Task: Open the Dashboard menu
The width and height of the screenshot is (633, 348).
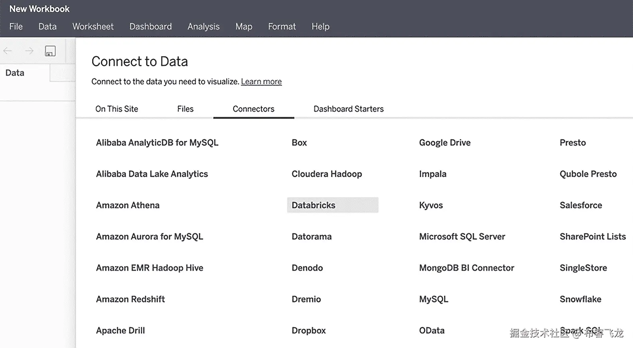Action: (150, 26)
